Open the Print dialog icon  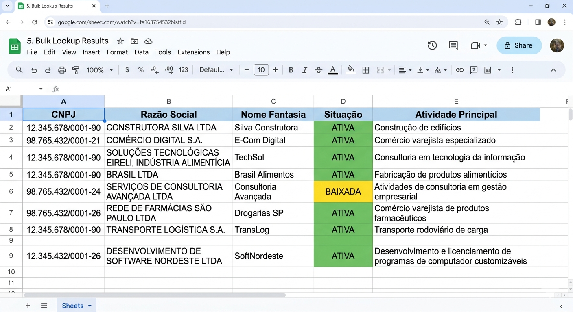62,69
